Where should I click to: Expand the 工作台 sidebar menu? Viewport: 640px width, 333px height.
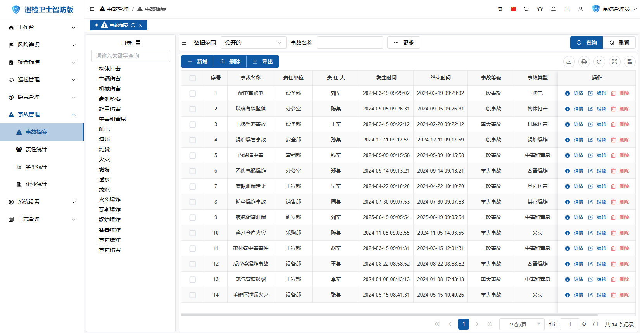pyautogui.click(x=42, y=27)
